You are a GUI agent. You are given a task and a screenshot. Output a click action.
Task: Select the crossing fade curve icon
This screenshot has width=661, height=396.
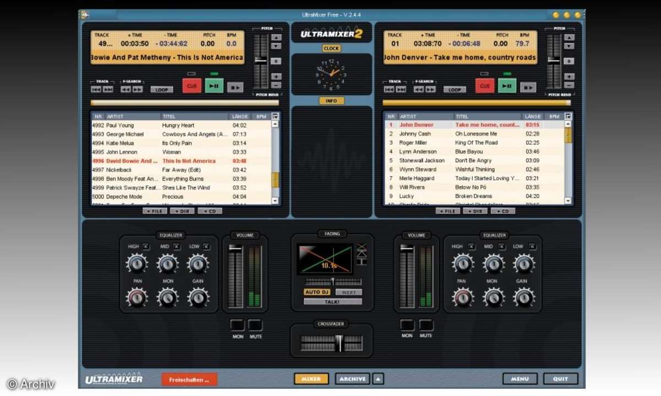[x=362, y=246]
